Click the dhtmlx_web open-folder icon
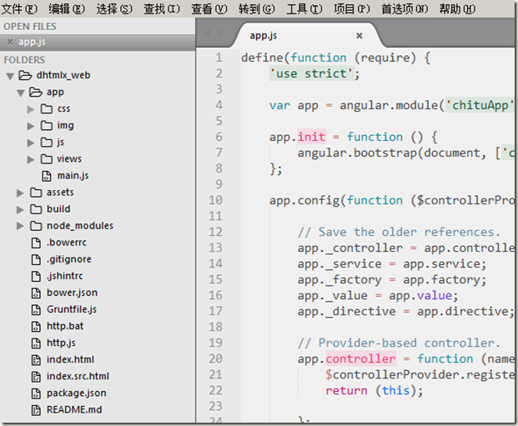 pos(25,75)
